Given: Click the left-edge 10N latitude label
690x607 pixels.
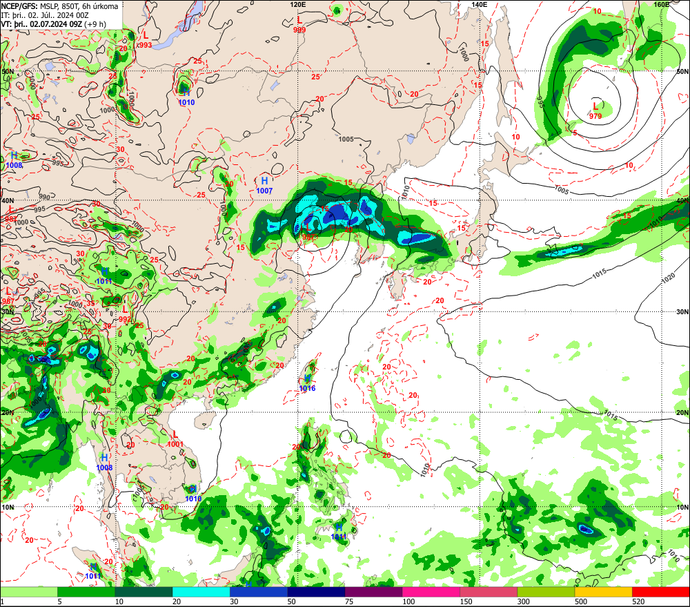Looking at the screenshot, I should pyautogui.click(x=8, y=507).
